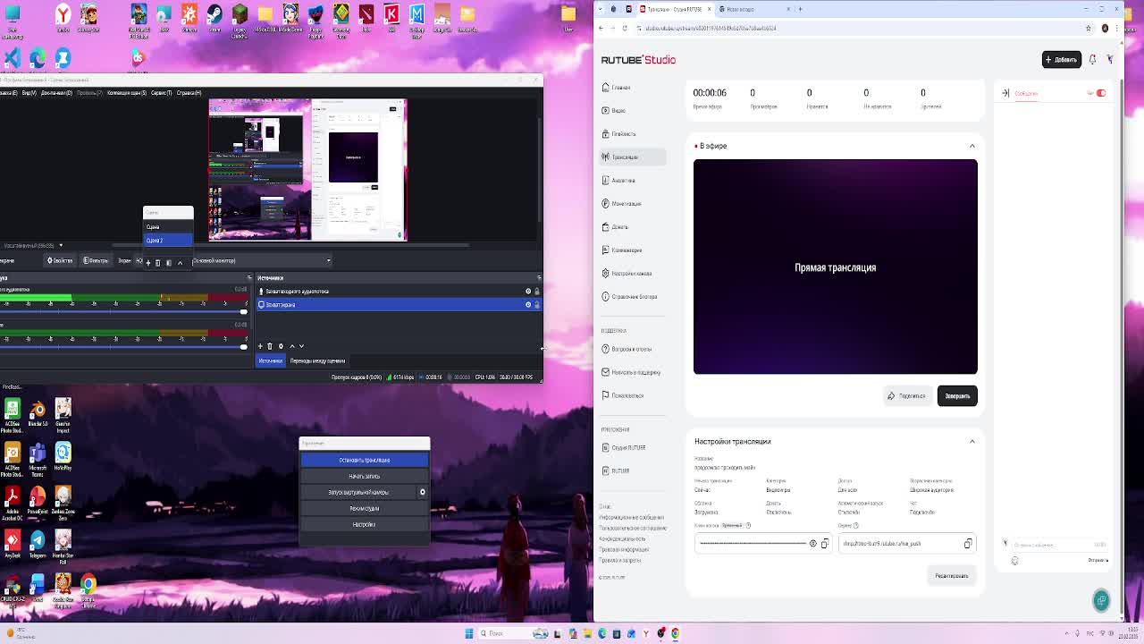Lock the audio capture source
The image size is (1144, 644).
pos(536,292)
